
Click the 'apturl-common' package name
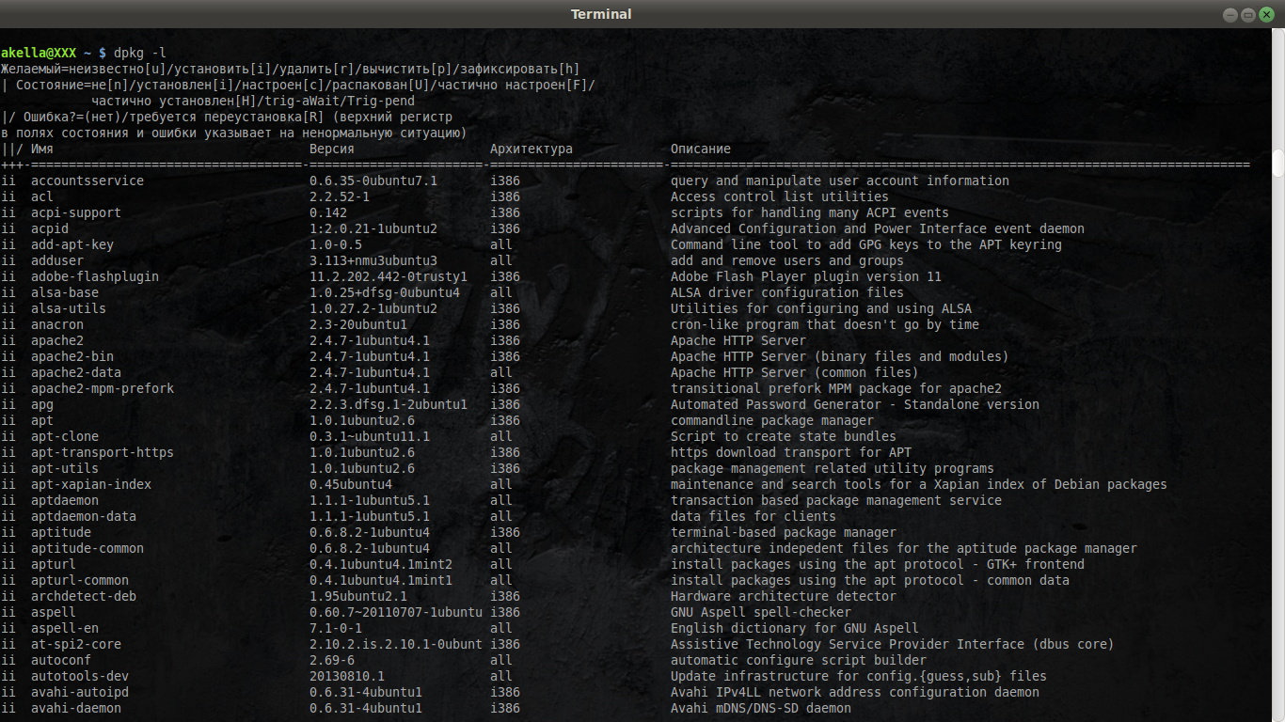[x=80, y=580]
